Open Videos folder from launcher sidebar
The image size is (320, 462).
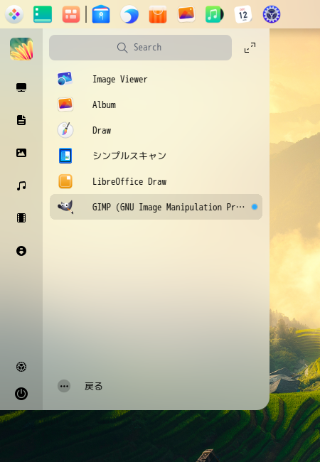(21, 218)
